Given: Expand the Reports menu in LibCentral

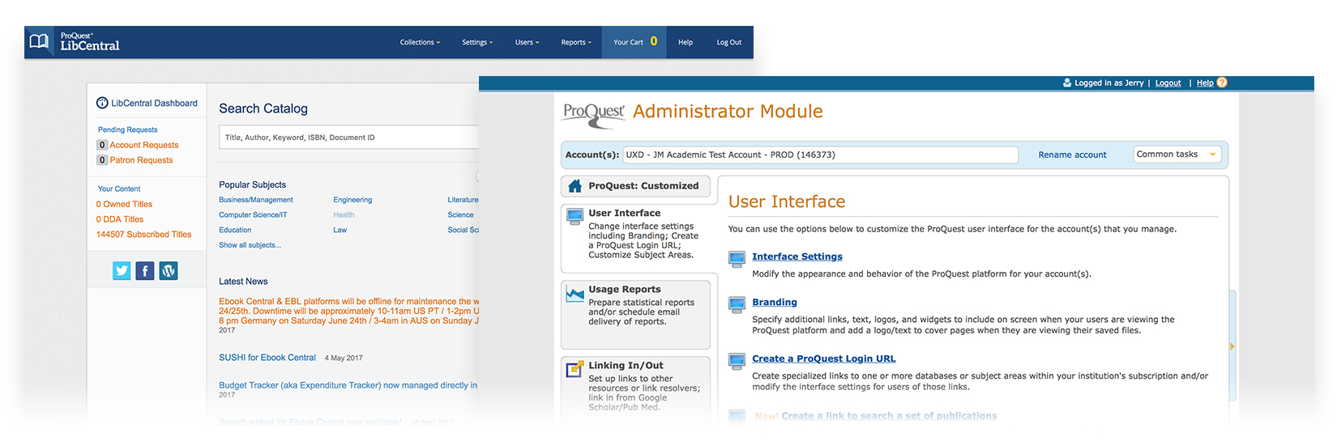Looking at the screenshot, I should (x=576, y=42).
